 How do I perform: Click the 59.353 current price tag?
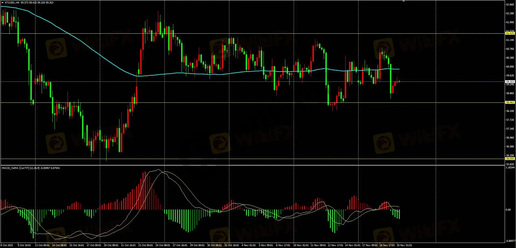point(510,82)
